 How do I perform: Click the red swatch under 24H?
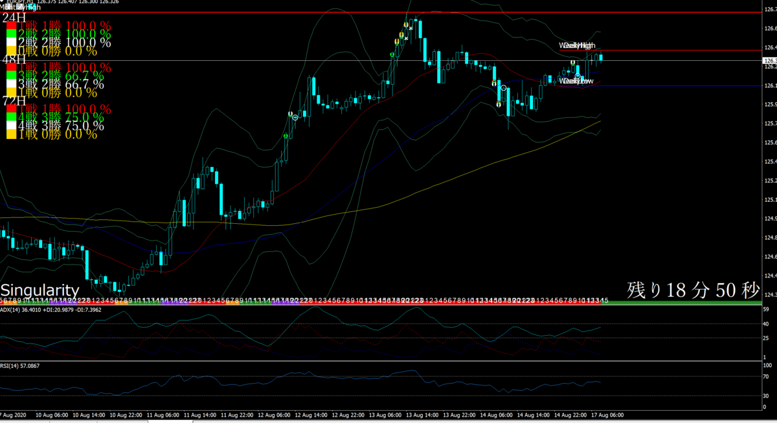[x=11, y=27]
